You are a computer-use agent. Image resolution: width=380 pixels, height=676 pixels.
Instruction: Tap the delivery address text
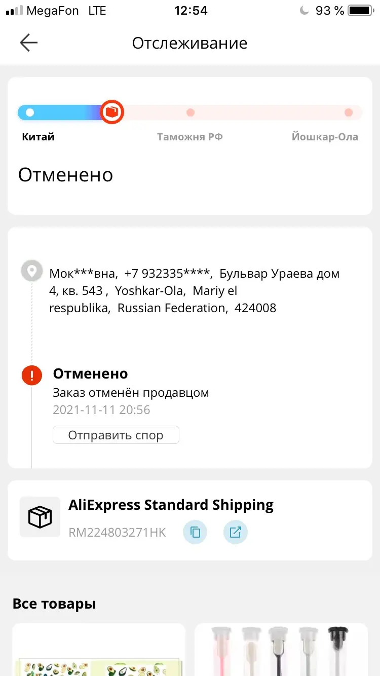pyautogui.click(x=194, y=291)
